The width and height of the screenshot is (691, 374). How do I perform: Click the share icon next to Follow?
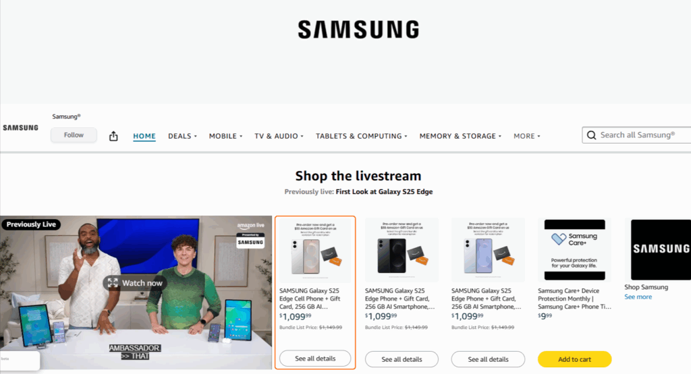coord(113,136)
